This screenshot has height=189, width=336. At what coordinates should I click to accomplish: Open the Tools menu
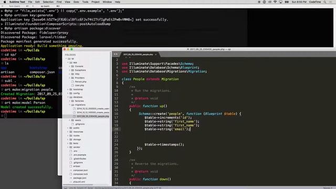pos(85,2)
